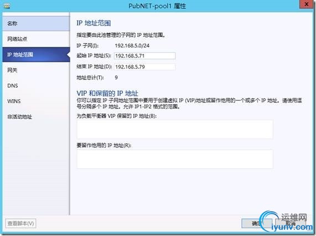The height and width of the screenshot is (236, 316).
Task: Edit the 起始 IP 地址 field
Action: 144,56
